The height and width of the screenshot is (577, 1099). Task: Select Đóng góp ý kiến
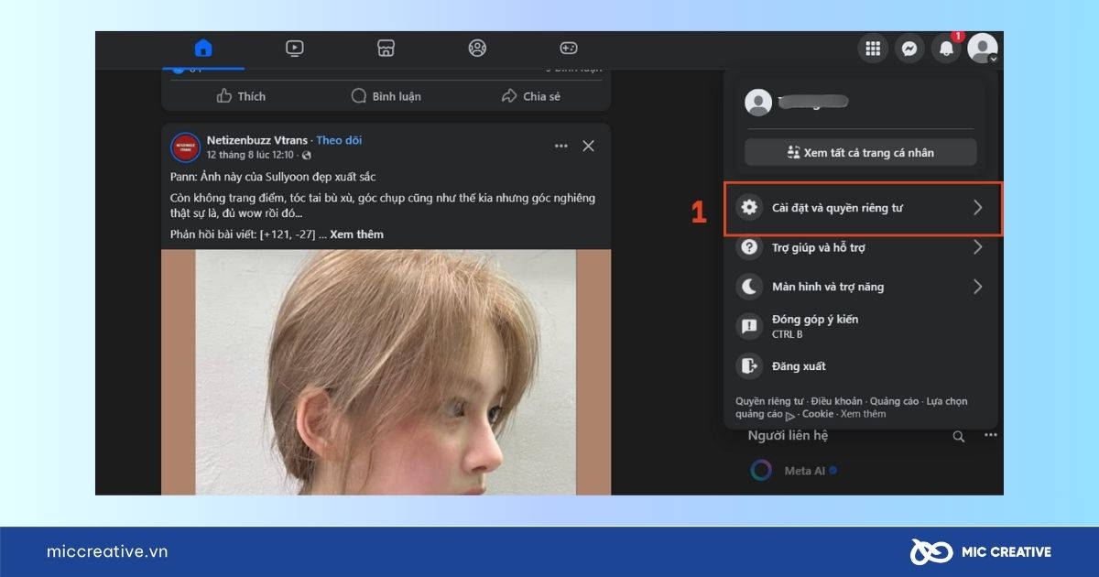pos(861,326)
